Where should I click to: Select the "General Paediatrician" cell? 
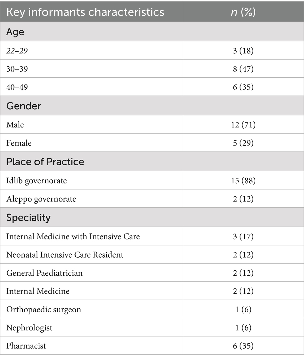[x=44, y=273]
